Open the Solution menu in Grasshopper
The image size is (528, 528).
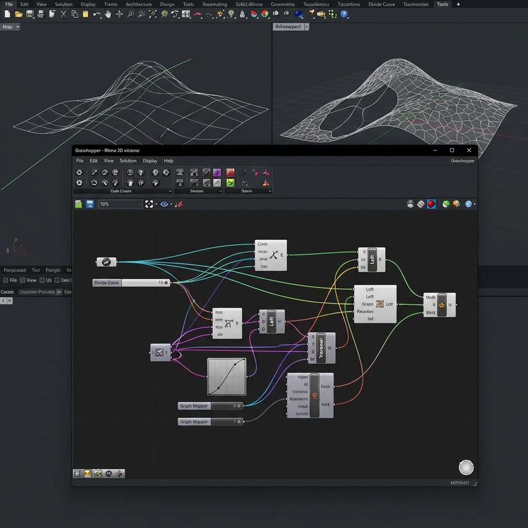pyautogui.click(x=127, y=160)
